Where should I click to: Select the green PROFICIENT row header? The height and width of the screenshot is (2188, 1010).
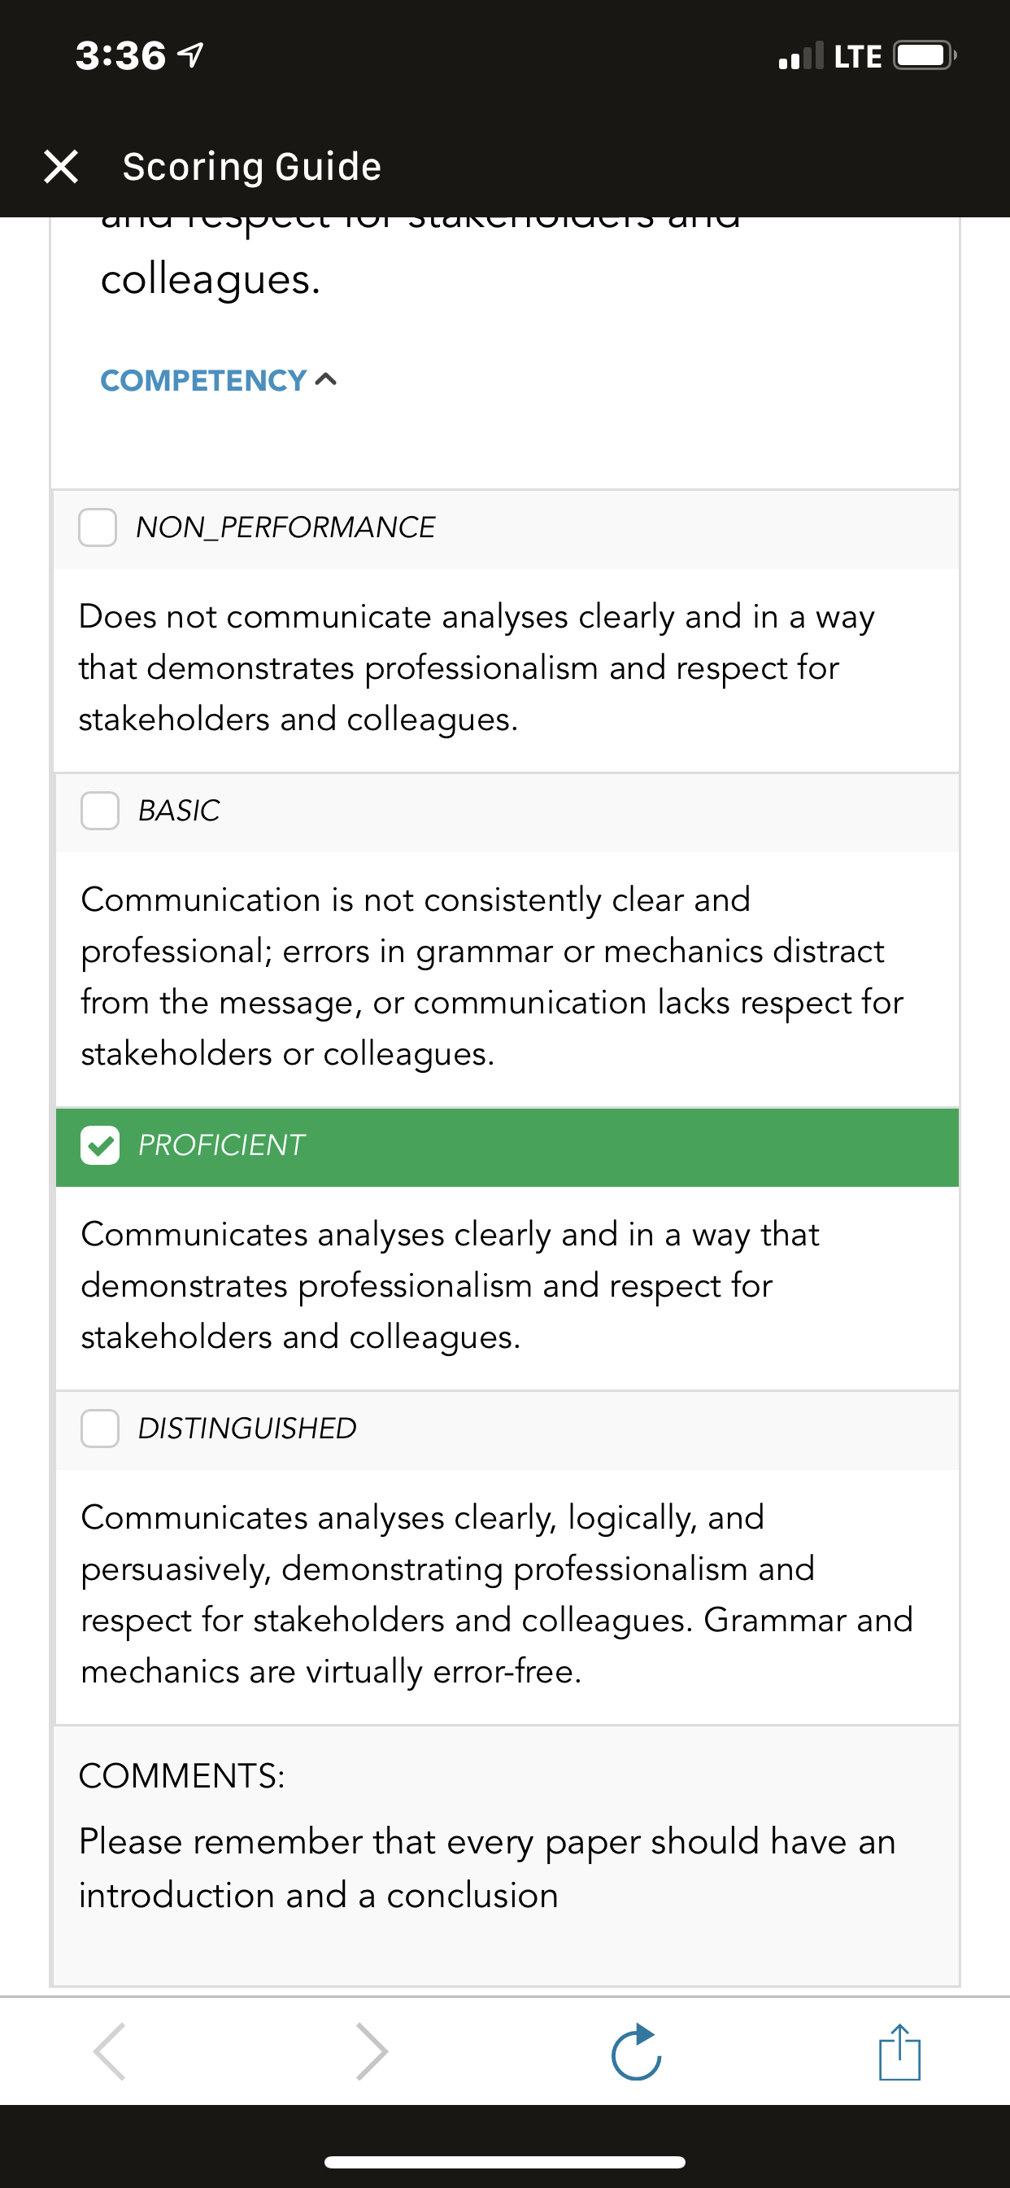pos(507,1147)
